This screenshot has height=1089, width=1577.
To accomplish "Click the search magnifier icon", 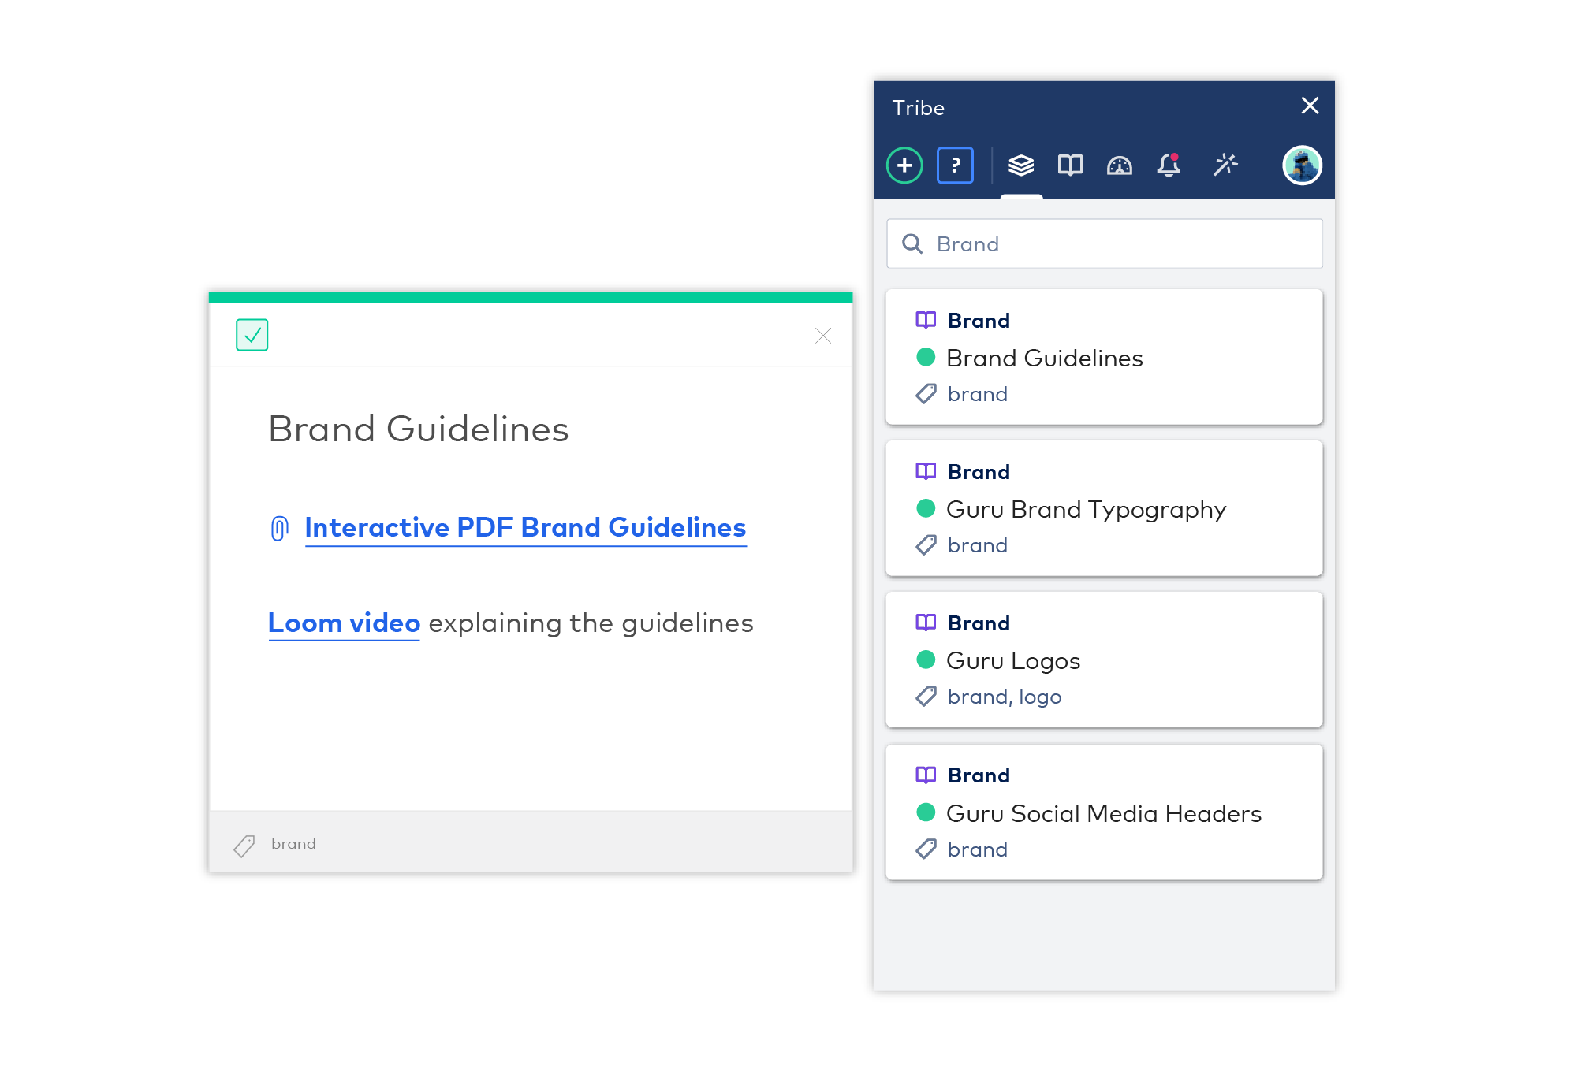I will pos(912,244).
